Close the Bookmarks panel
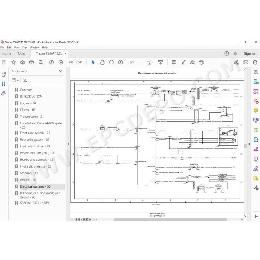The image size is (260, 260). click(60, 71)
